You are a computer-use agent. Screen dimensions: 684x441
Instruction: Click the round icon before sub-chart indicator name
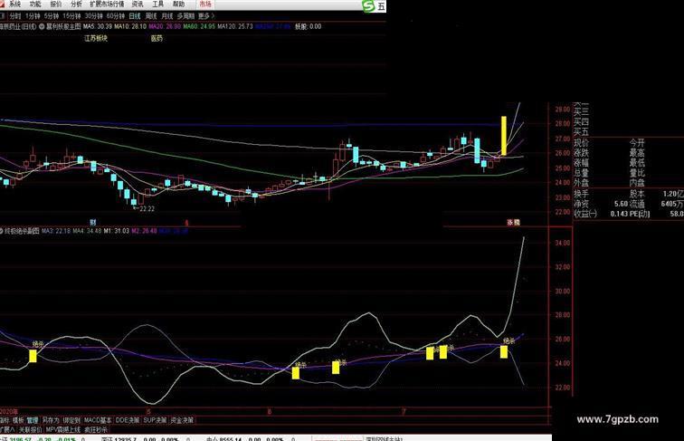tap(1, 231)
